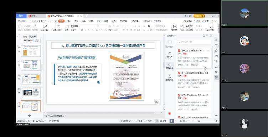This screenshot has width=268, height=137.
Task: Open the Developer Tools ribbon tab
Action: 123,21
